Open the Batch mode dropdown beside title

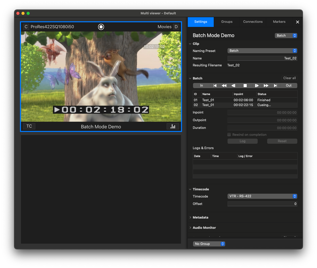(x=286, y=36)
